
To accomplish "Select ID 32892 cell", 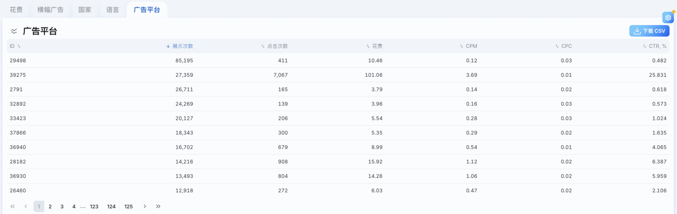I will (x=17, y=104).
